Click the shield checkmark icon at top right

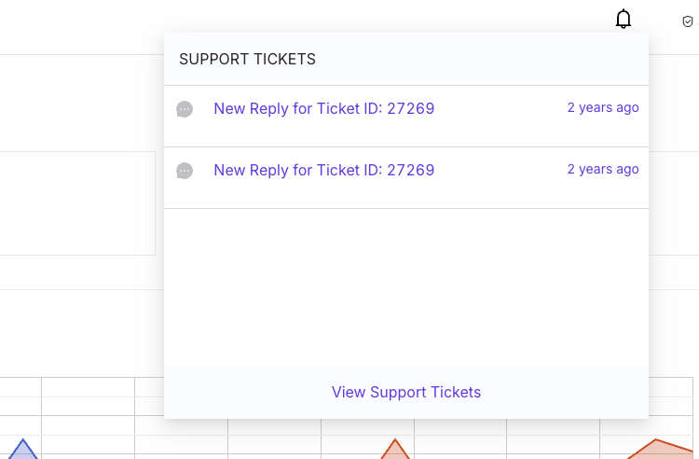coord(688,21)
